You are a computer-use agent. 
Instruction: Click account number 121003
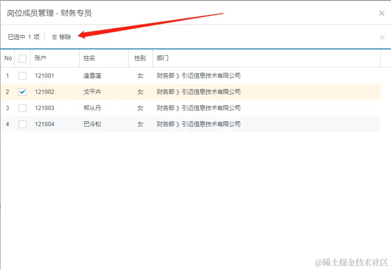[44, 108]
